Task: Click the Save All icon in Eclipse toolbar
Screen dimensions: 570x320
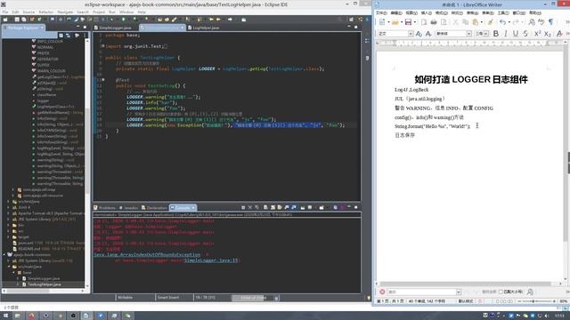Action: coord(24,20)
